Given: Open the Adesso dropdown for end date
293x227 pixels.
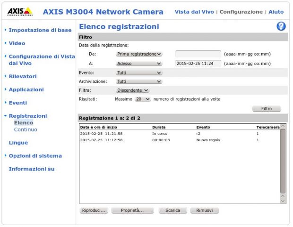Looking at the screenshot, I should [139, 64].
